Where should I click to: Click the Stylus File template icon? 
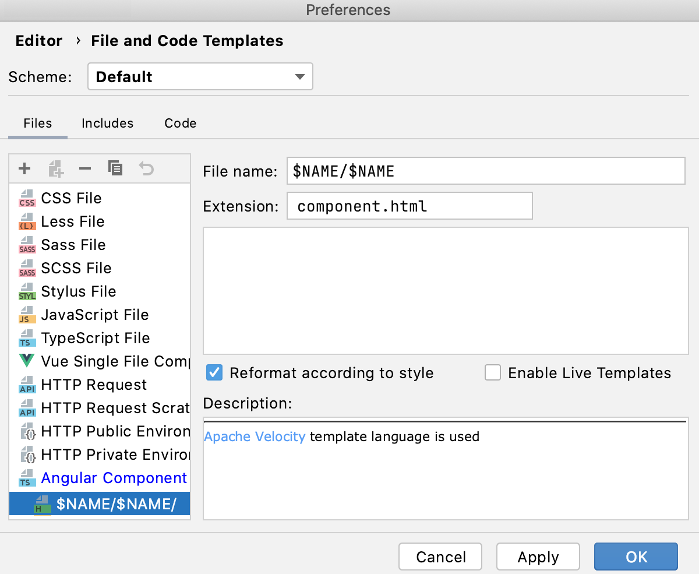click(x=27, y=291)
